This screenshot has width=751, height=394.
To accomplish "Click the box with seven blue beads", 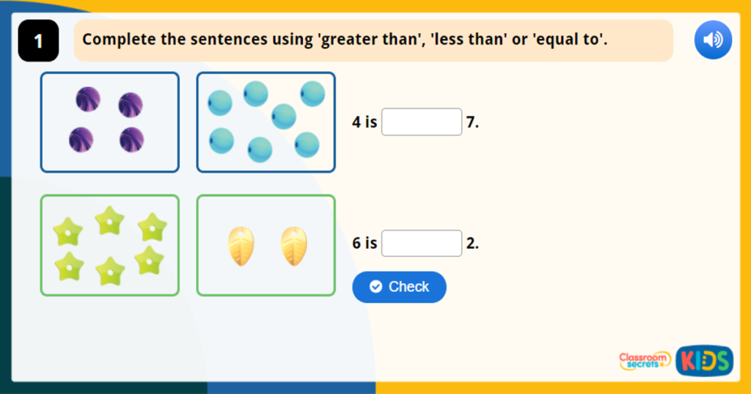I will click(x=265, y=122).
